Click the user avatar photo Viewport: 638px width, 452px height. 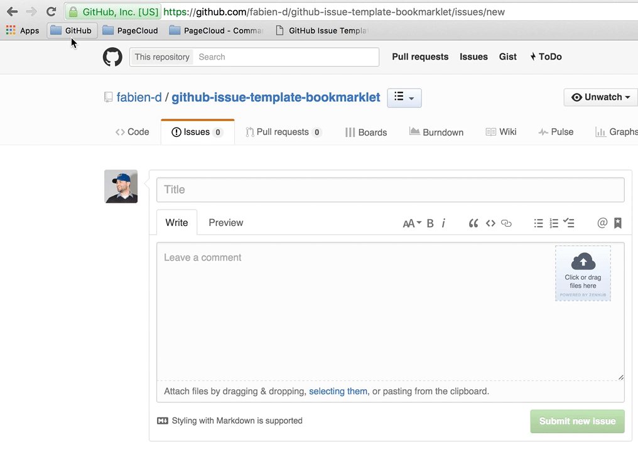pos(121,186)
